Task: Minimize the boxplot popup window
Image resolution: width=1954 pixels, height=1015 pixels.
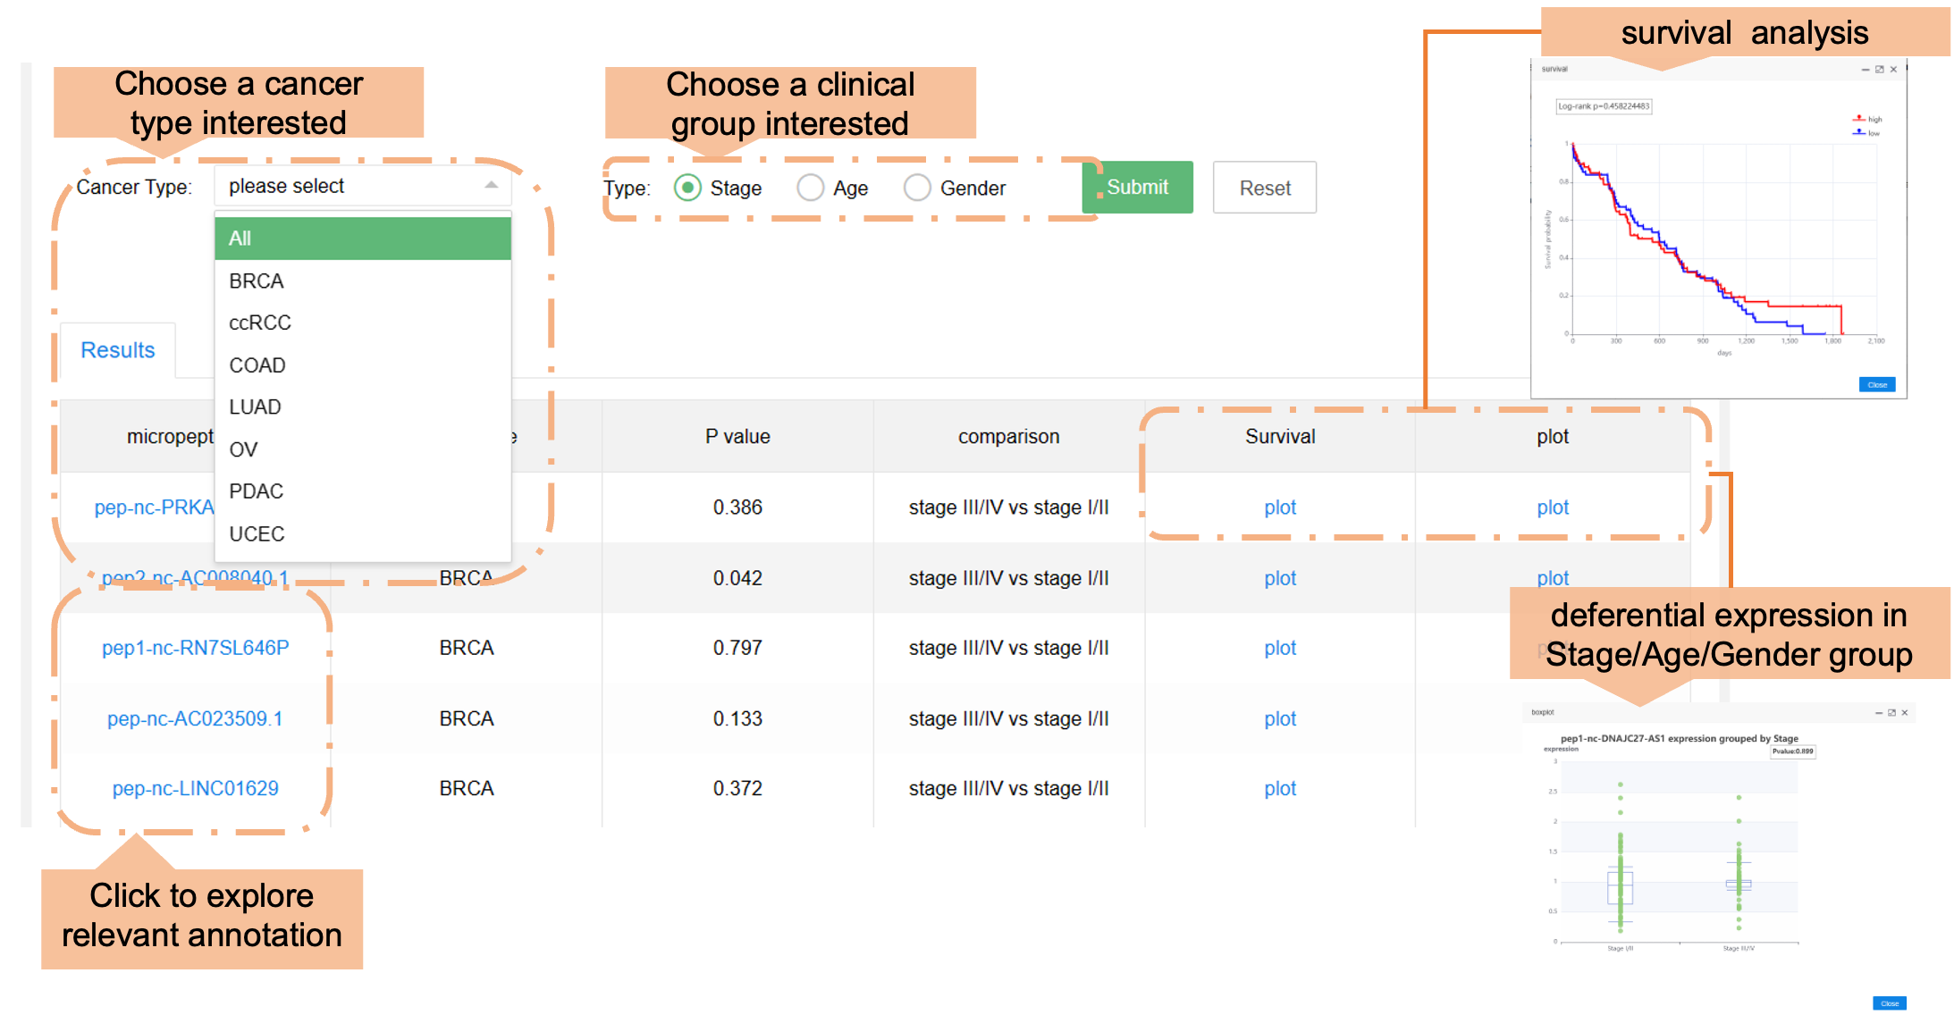Action: (x=1879, y=713)
